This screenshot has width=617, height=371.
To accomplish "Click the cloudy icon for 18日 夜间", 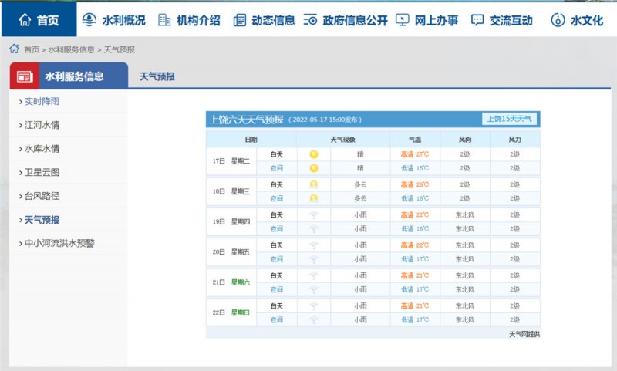I will point(314,198).
